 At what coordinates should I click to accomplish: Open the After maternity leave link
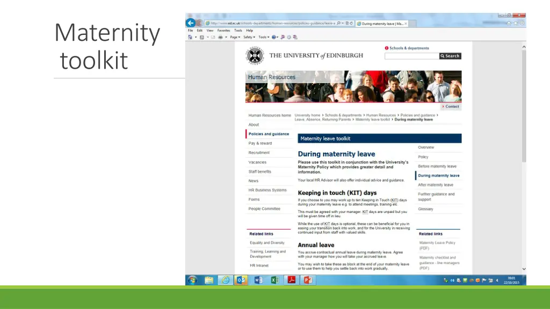click(x=435, y=185)
